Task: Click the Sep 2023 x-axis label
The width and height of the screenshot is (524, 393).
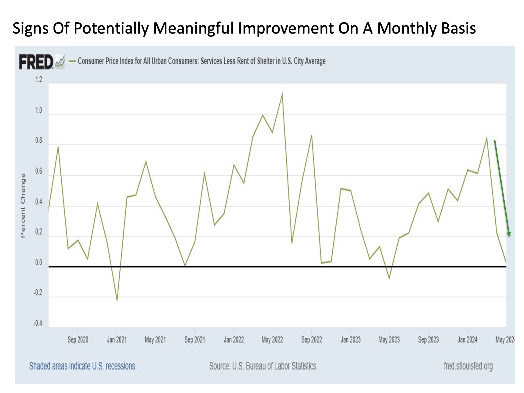Action: (x=428, y=340)
